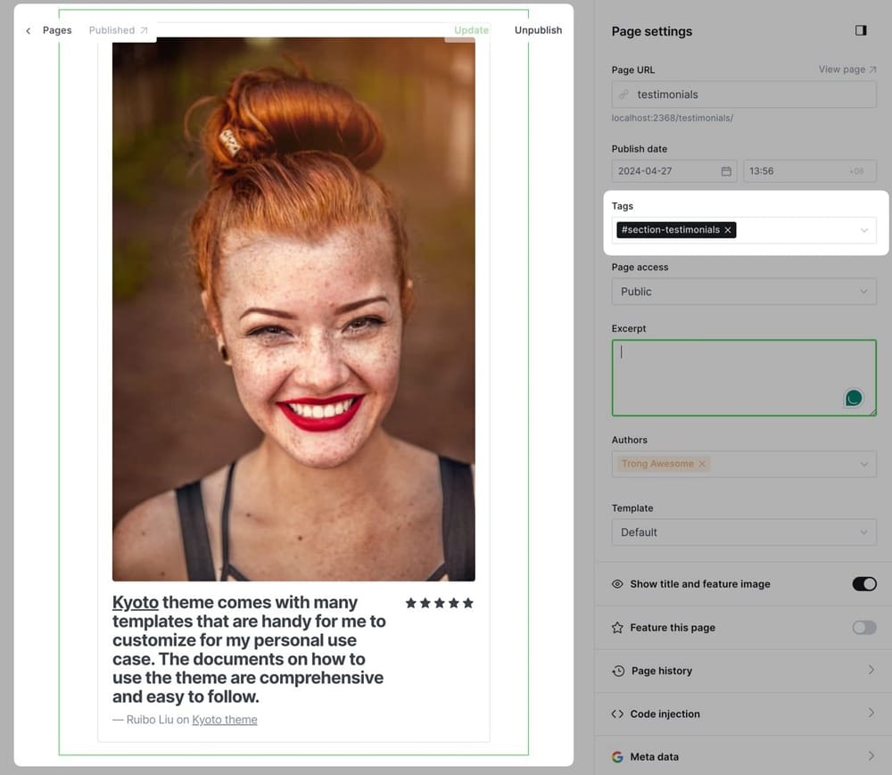Screen dimensions: 892x775
Task: Enable Feature this page toggle
Action: (863, 628)
